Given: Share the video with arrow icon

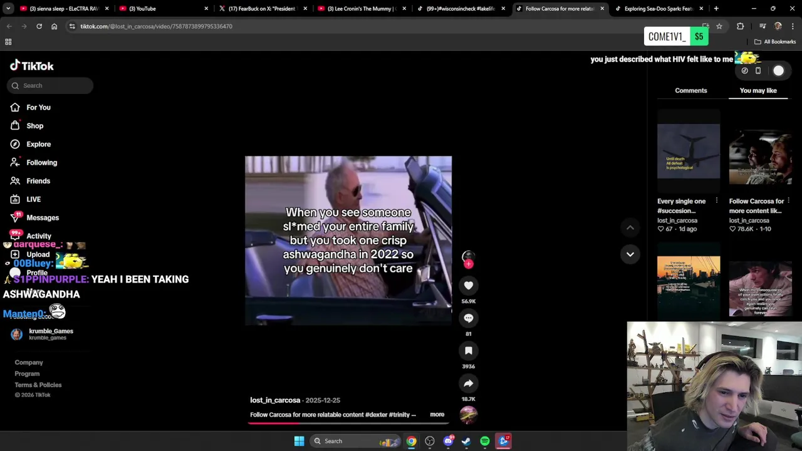Looking at the screenshot, I should [x=469, y=383].
